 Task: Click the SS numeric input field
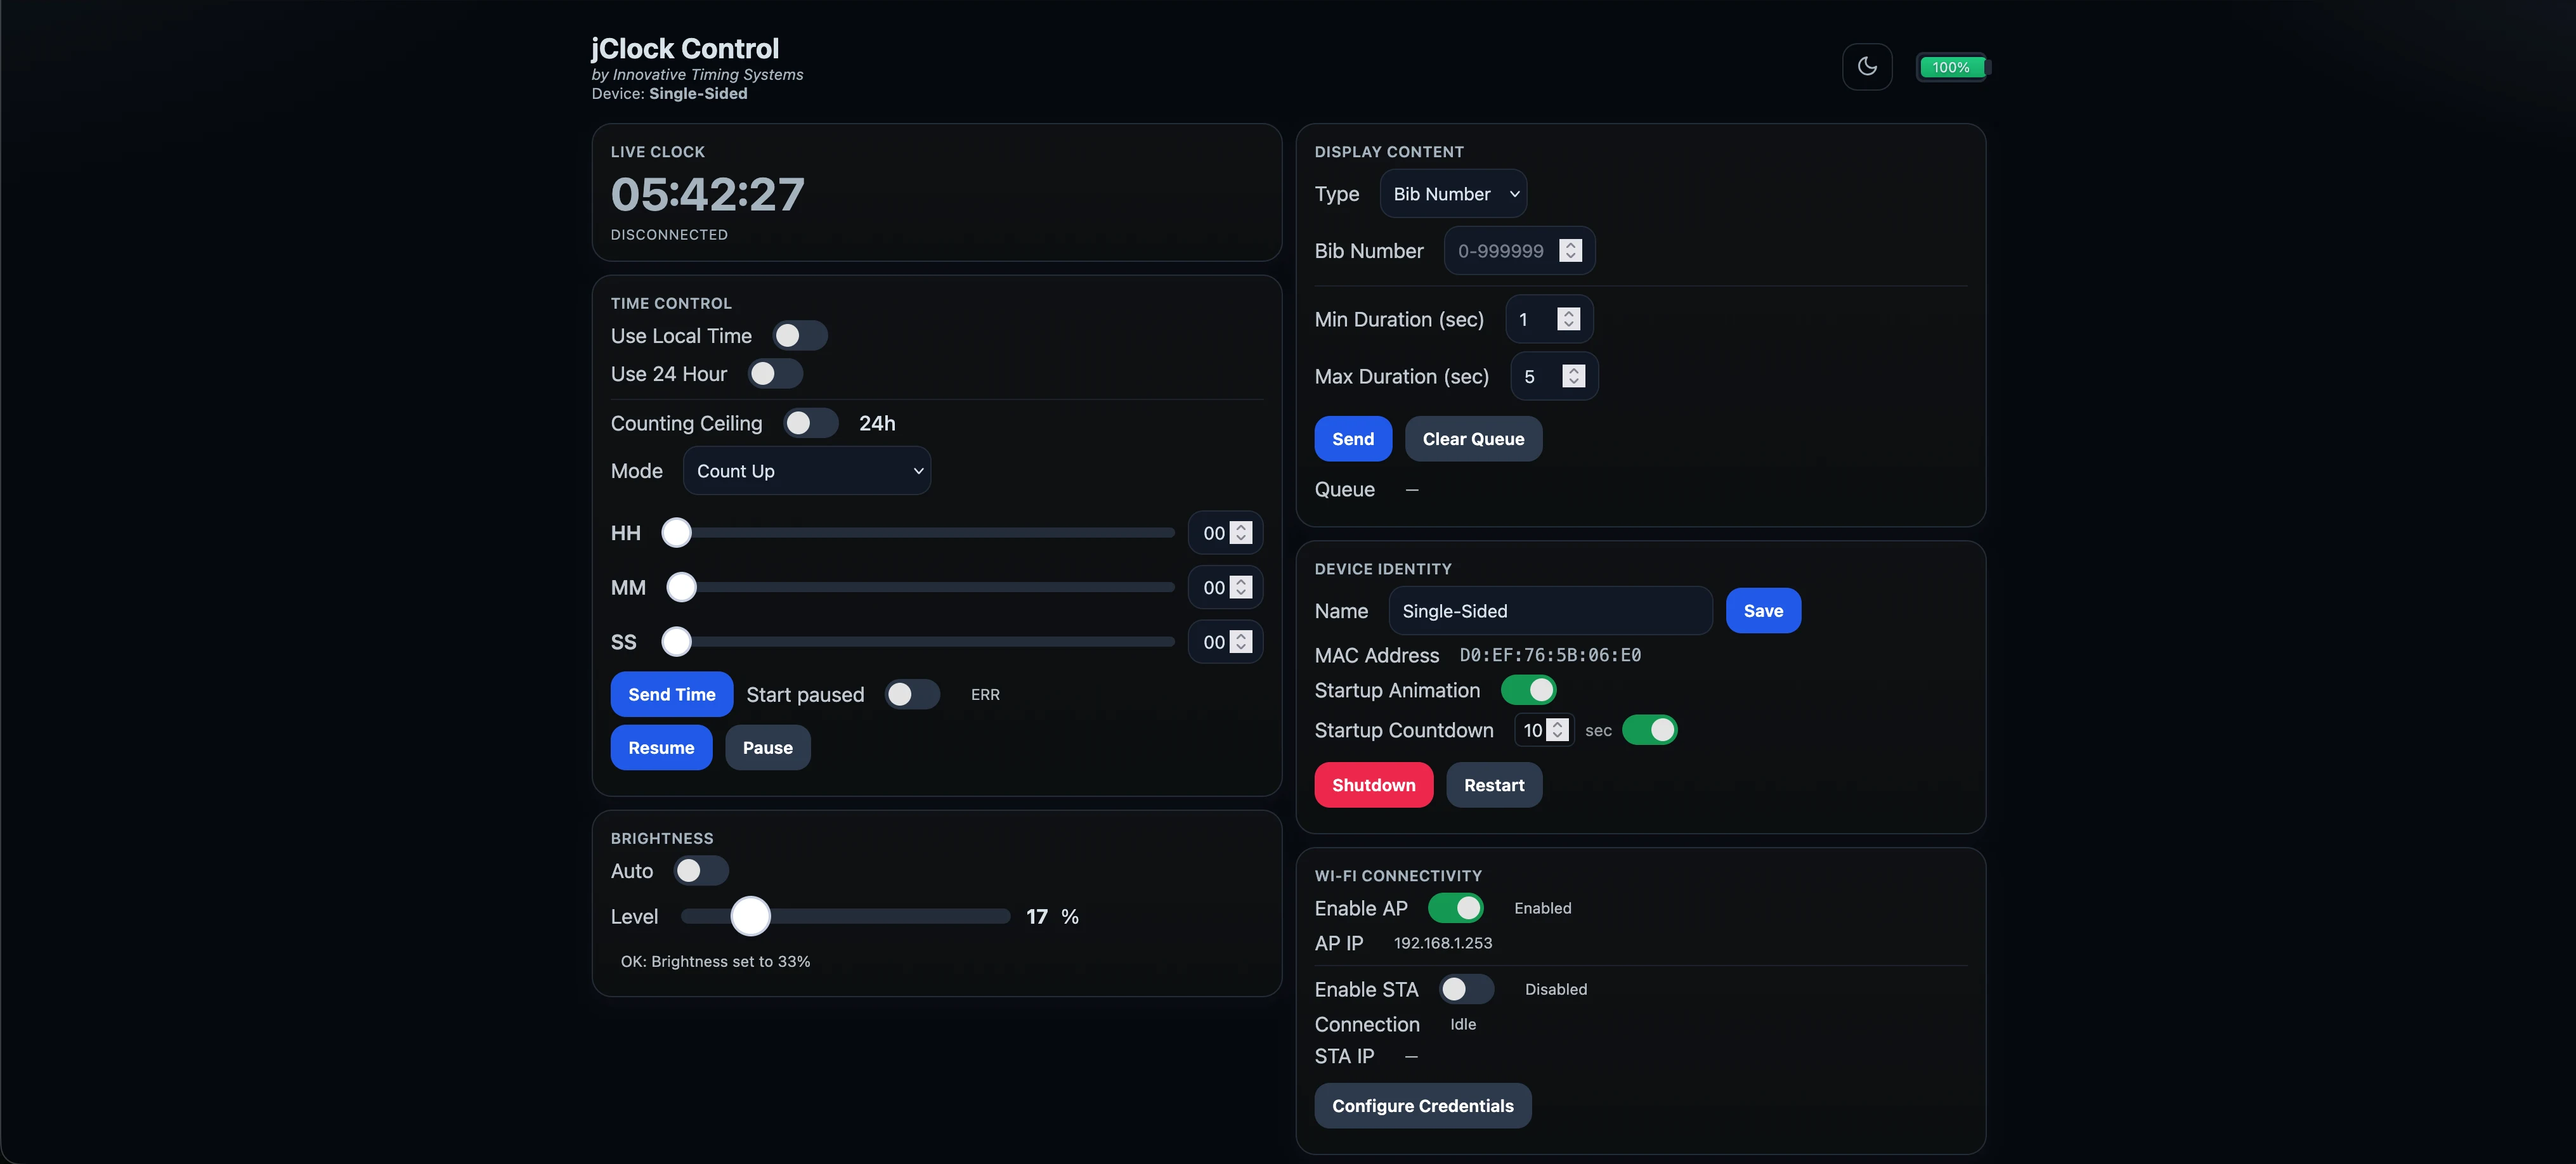click(1226, 642)
